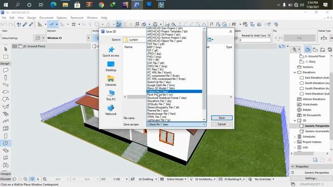Open the File menu
333x187 pixels.
coord(4,18)
